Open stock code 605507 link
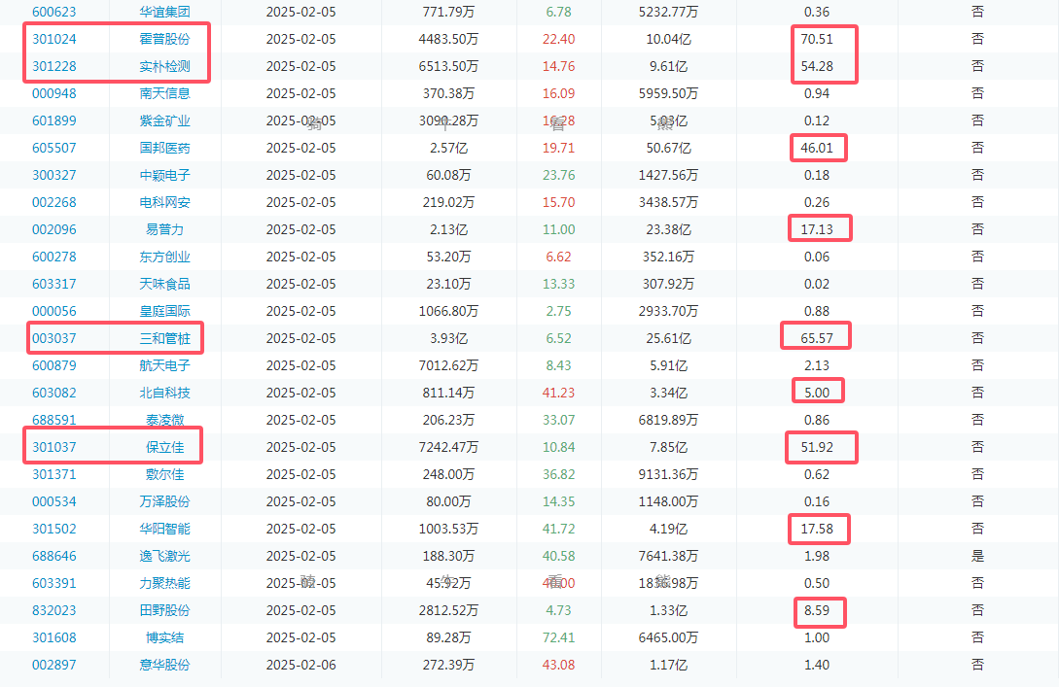Image resolution: width=1059 pixels, height=687 pixels. (54, 148)
